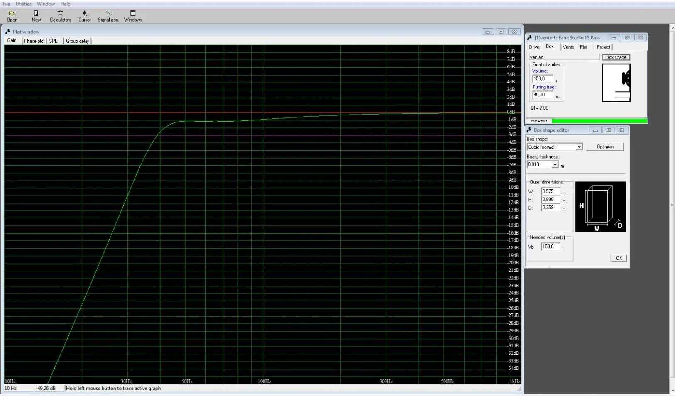This screenshot has height=396, width=675.
Task: Click the speaker box diagram thumbnail
Action: coord(616,83)
